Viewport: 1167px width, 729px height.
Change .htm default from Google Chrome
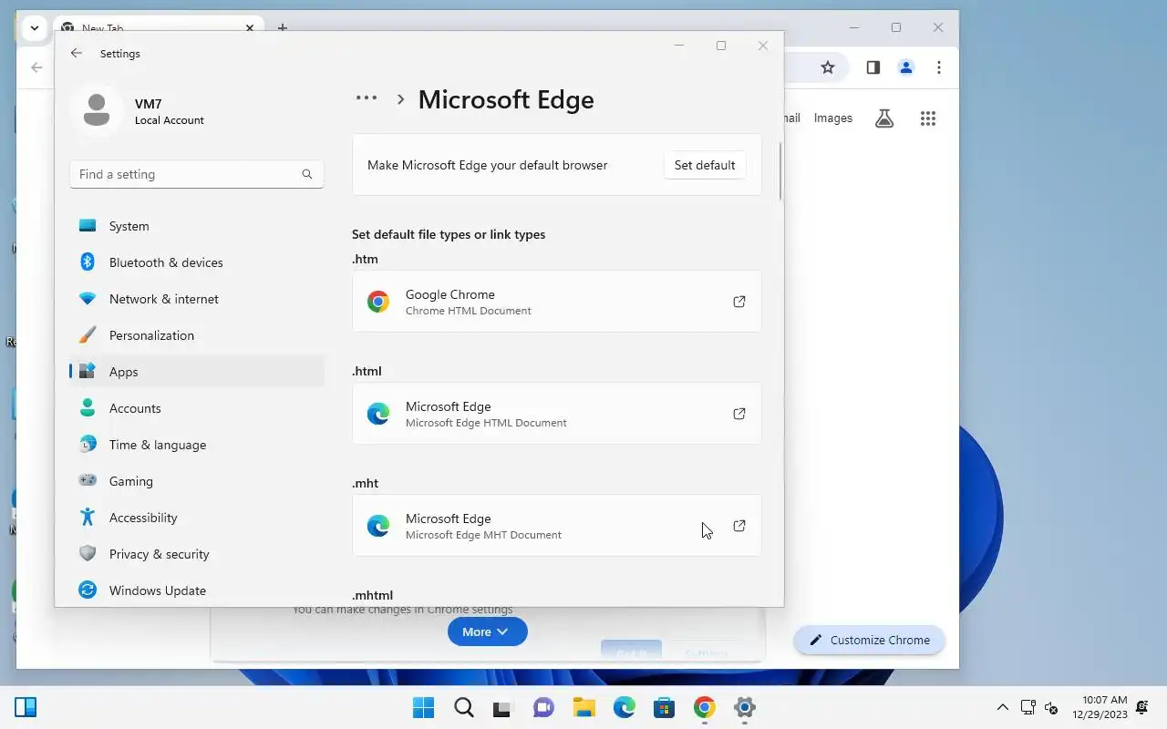[x=556, y=302]
